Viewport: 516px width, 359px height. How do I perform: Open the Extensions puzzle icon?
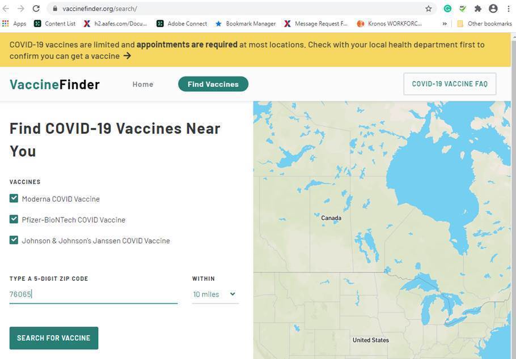(x=478, y=8)
